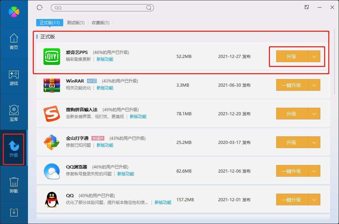Expand dropdown arrow for WinRAR upgrade
Screen dimensions: 339x224
click(314, 85)
